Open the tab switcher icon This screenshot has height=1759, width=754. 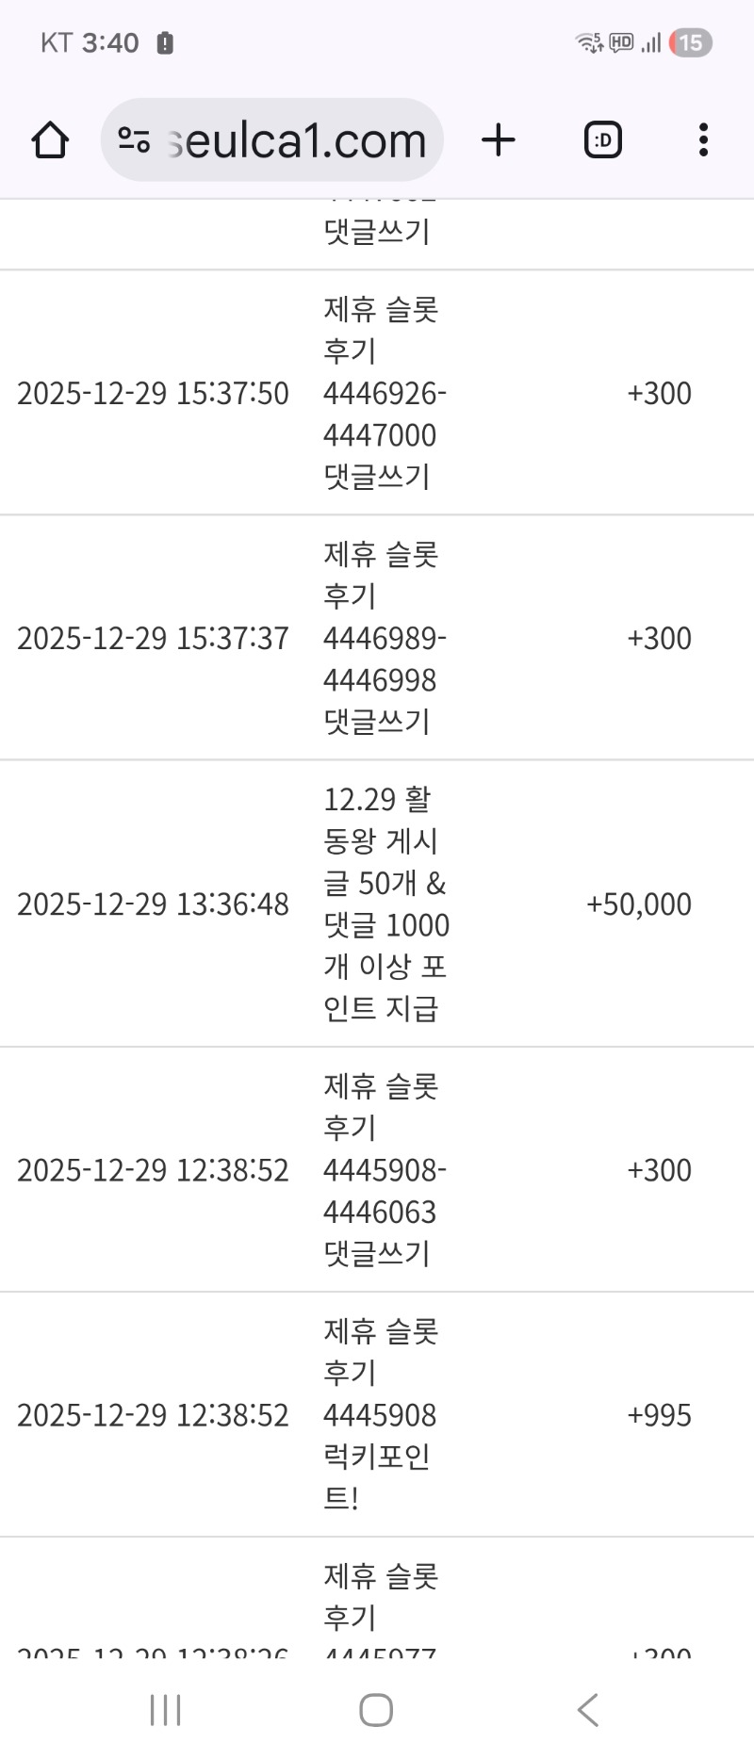pyautogui.click(x=602, y=140)
